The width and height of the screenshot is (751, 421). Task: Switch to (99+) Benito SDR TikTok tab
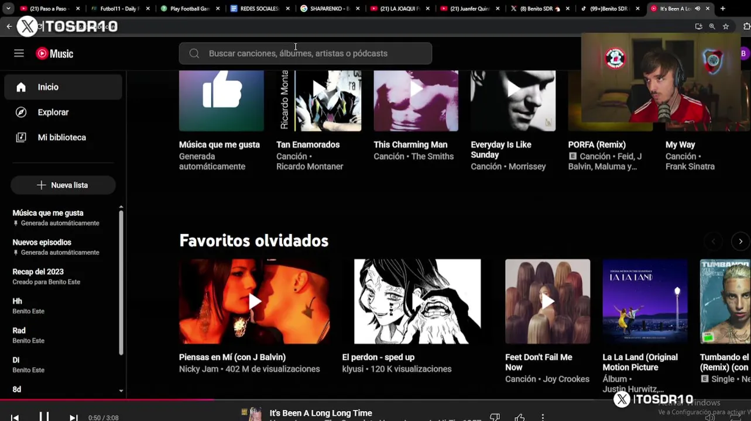click(609, 9)
